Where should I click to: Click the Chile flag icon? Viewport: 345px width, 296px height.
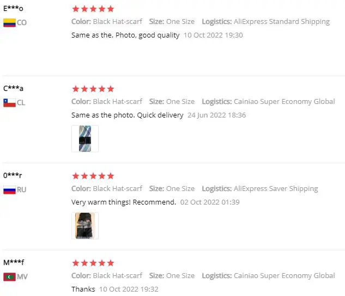(9, 102)
